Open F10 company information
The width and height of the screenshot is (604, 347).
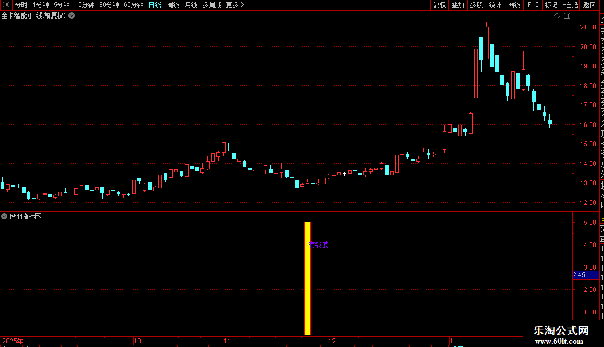[x=533, y=5]
